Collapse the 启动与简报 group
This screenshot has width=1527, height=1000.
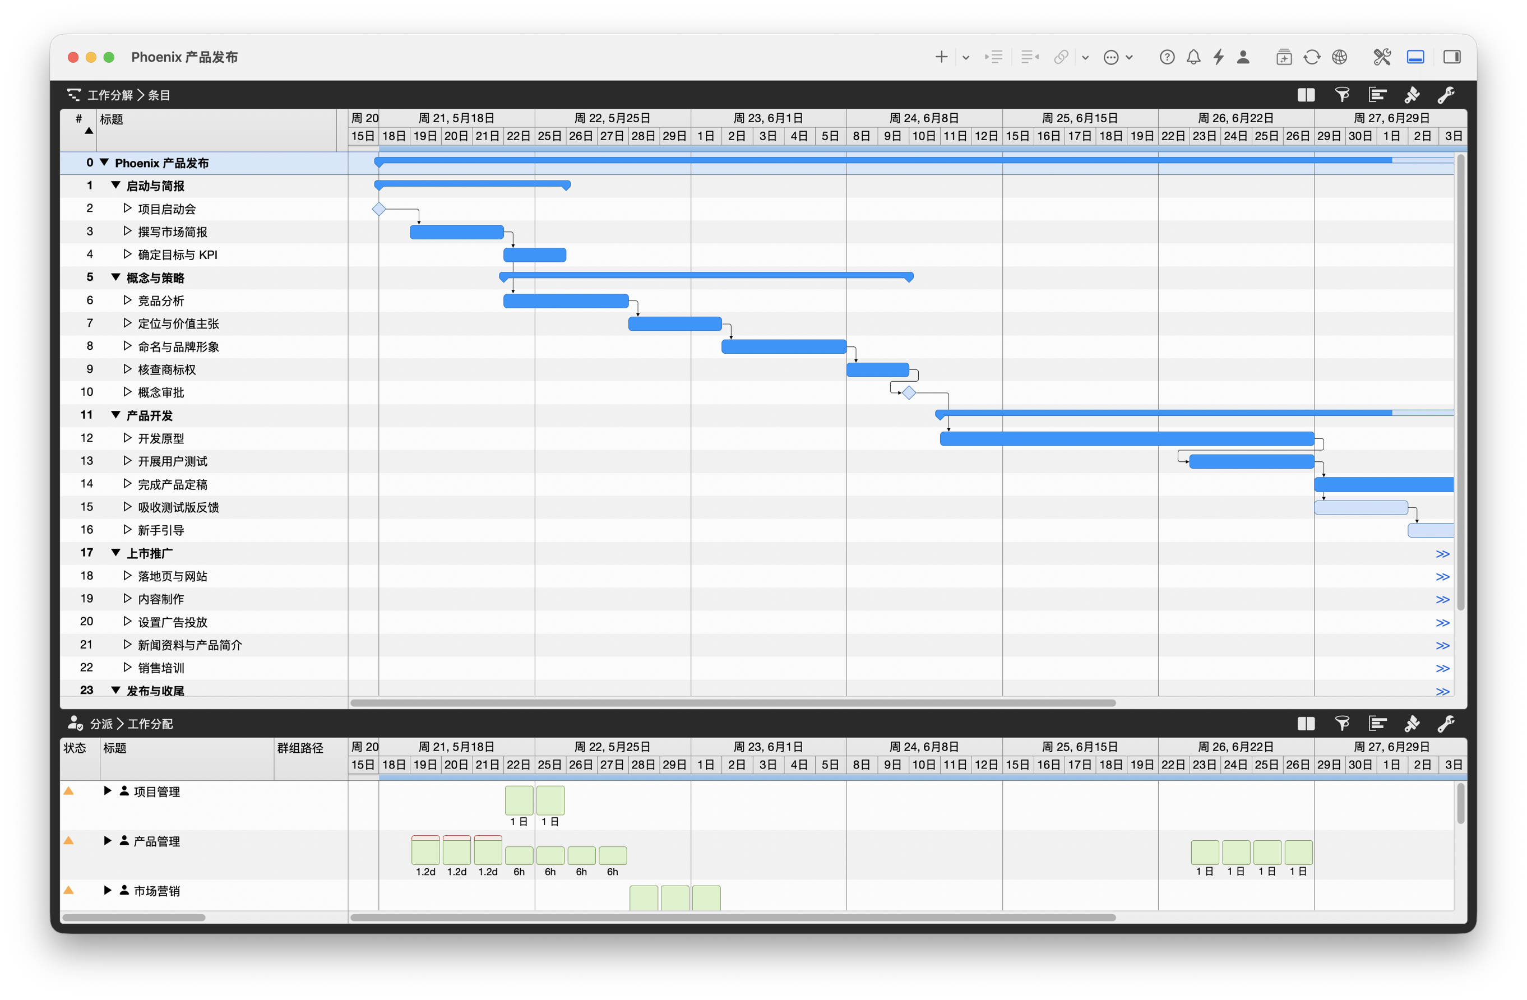(x=116, y=186)
